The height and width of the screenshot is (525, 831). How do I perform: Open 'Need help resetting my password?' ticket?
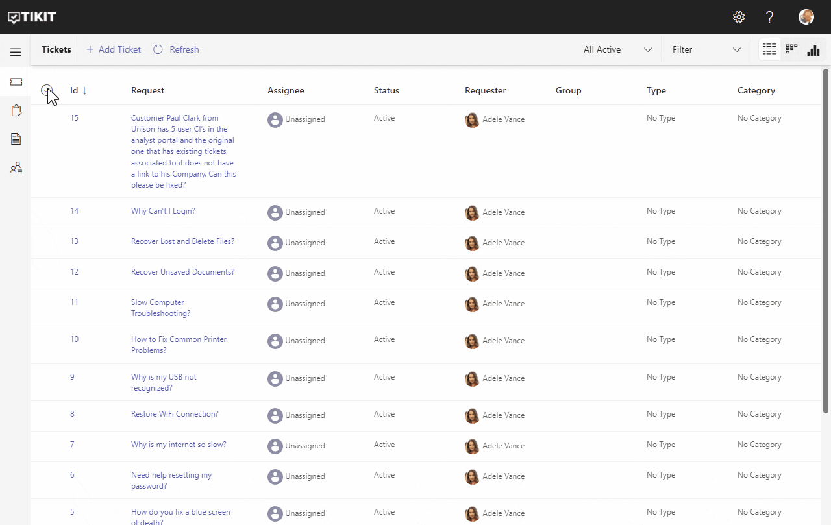171,481
